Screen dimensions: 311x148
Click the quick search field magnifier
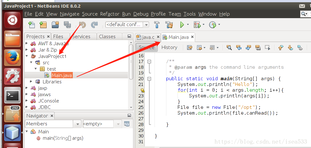click(x=303, y=14)
